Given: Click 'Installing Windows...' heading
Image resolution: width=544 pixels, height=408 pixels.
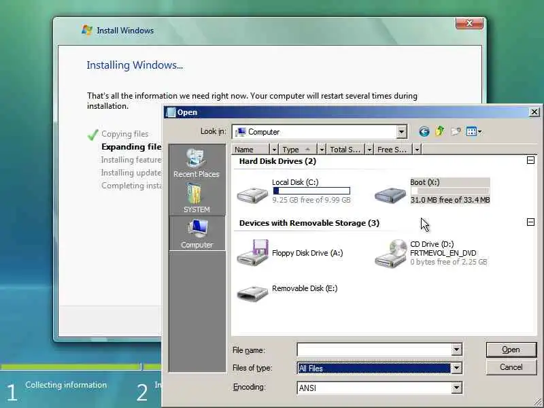Looking at the screenshot, I should [135, 65].
